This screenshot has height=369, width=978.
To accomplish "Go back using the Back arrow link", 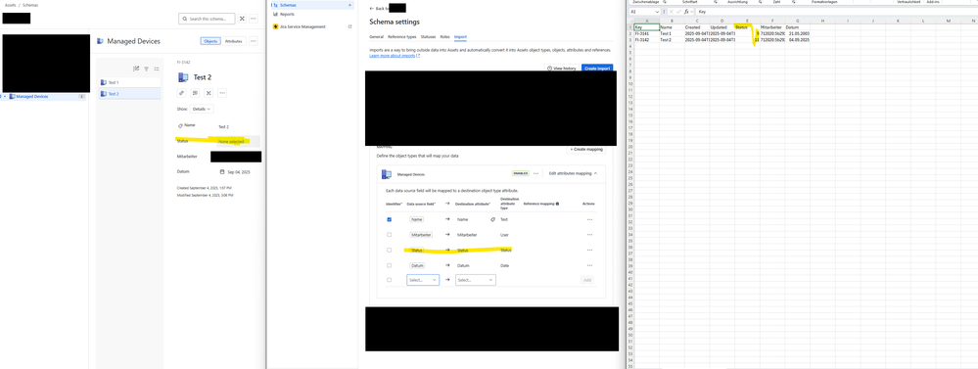I will pyautogui.click(x=379, y=9).
